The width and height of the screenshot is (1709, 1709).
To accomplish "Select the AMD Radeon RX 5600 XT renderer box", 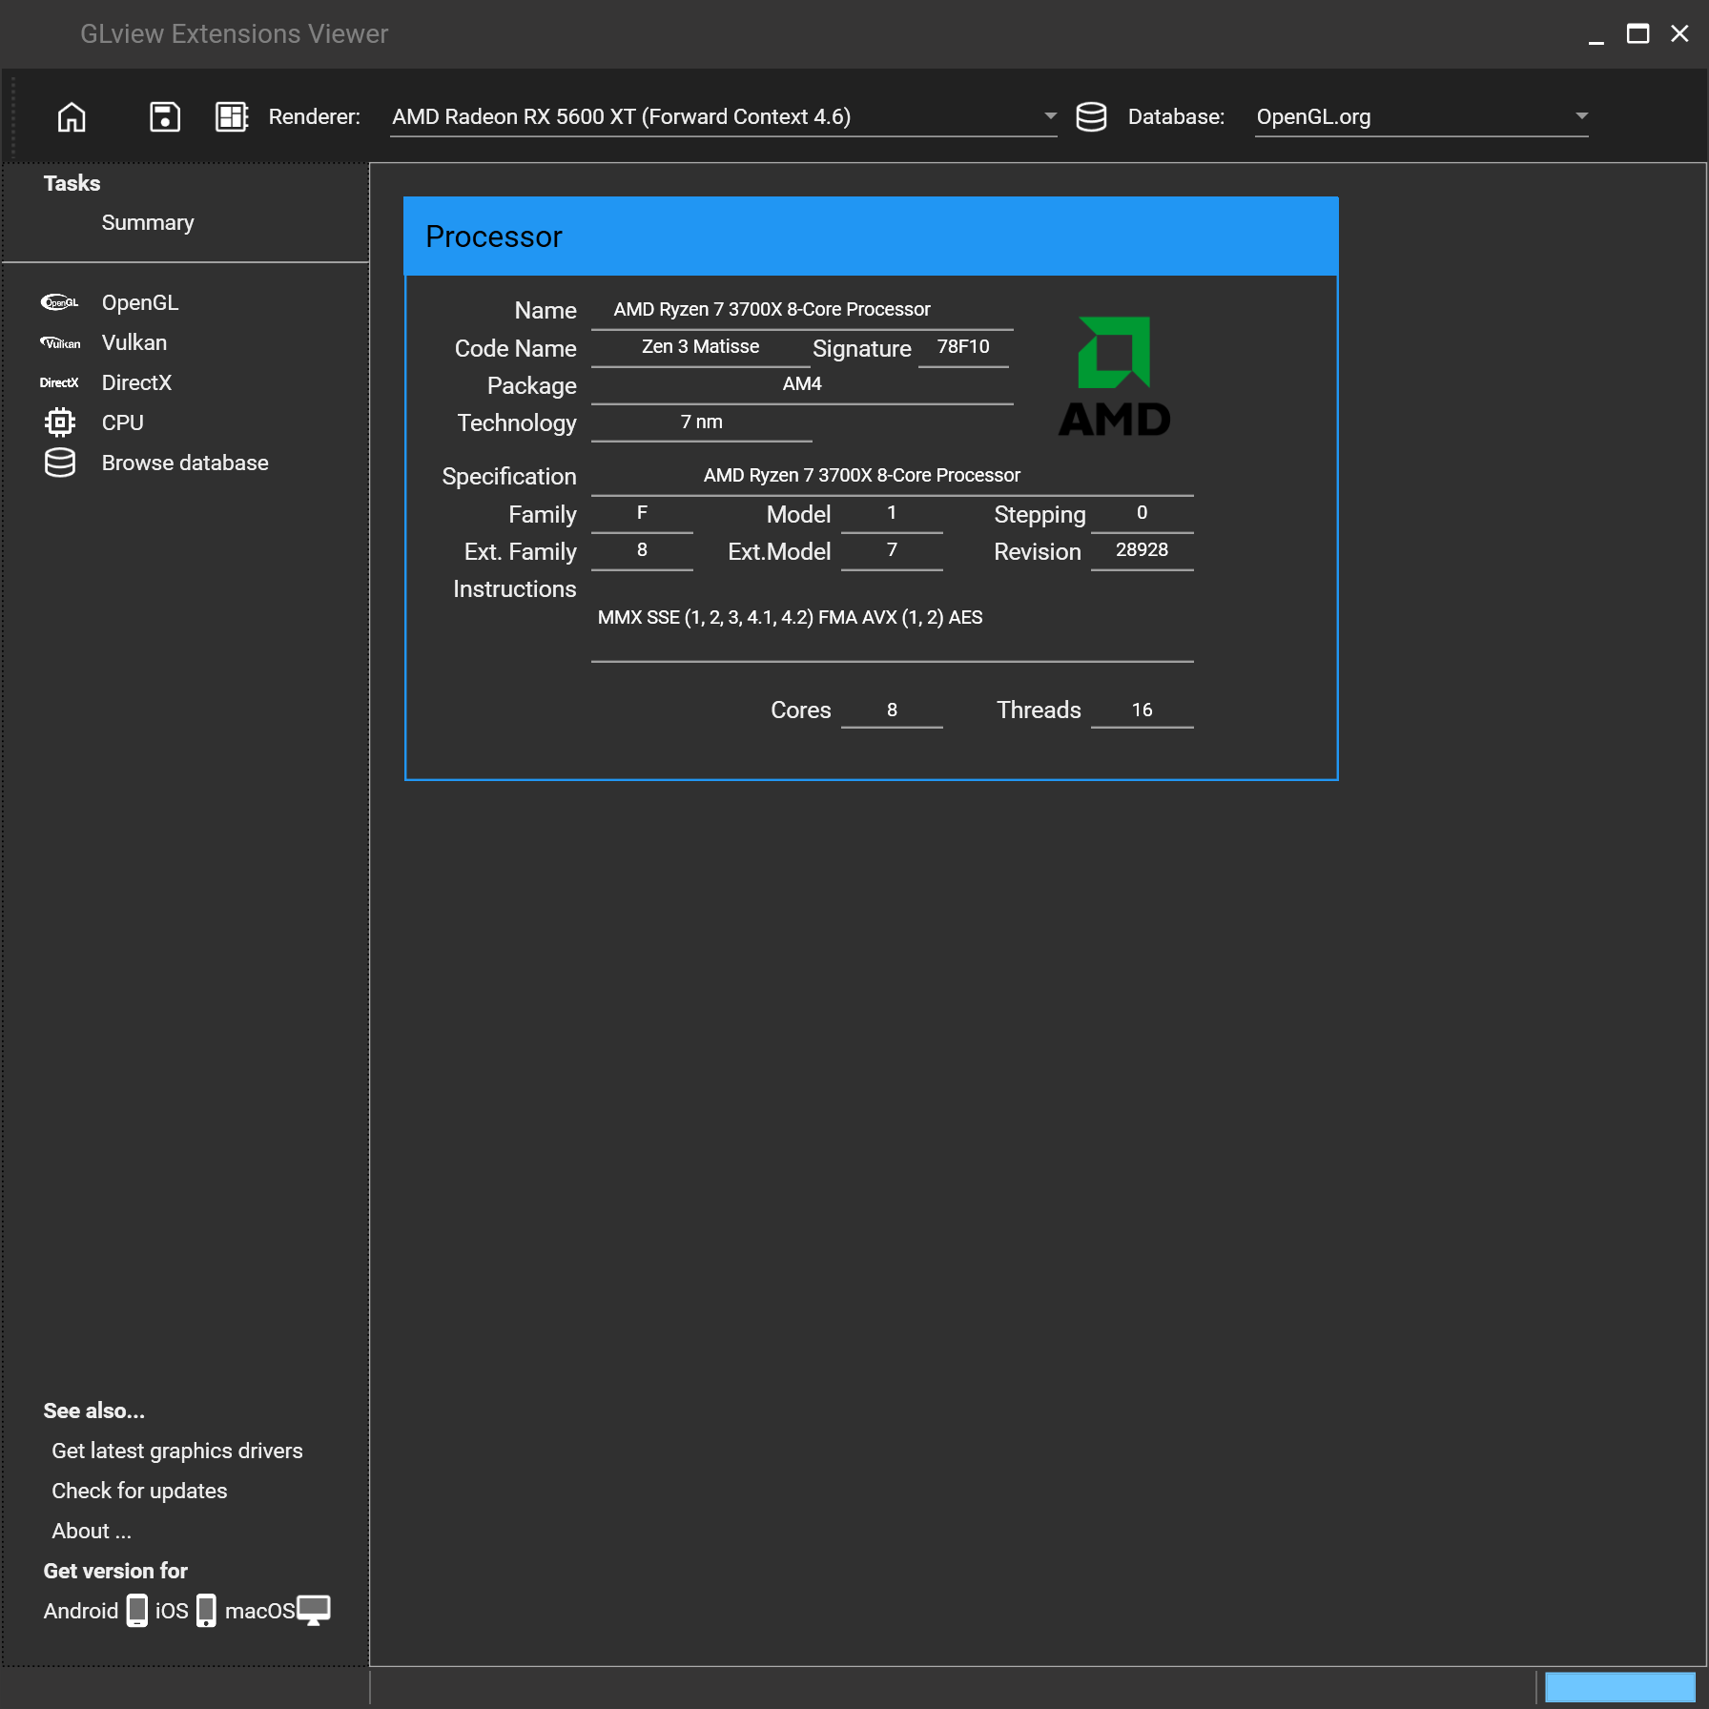I will (x=723, y=117).
